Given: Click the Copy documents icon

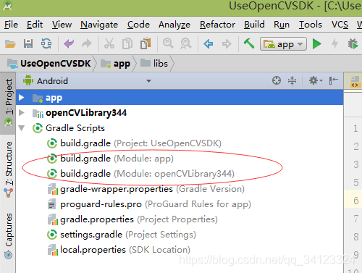Looking at the screenshot, I should pyautogui.click(x=127, y=43).
